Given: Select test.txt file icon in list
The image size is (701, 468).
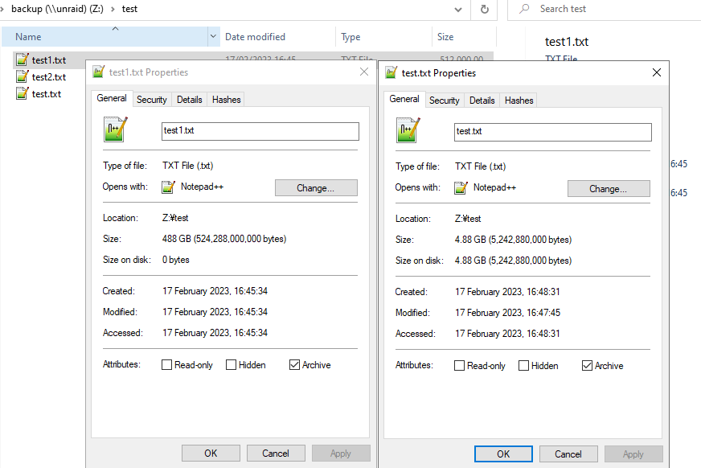Looking at the screenshot, I should pos(22,93).
